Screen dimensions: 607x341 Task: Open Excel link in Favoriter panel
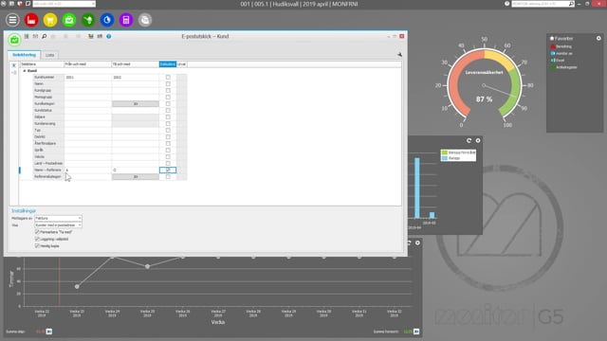tap(561, 61)
